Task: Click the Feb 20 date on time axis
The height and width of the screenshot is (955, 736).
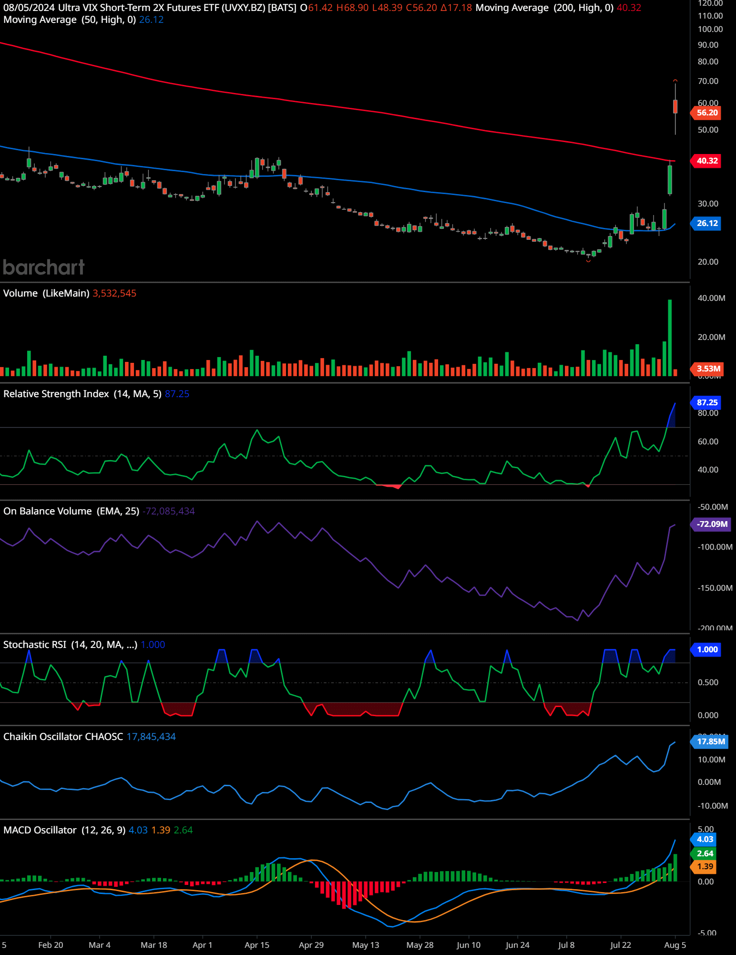Action: point(51,945)
